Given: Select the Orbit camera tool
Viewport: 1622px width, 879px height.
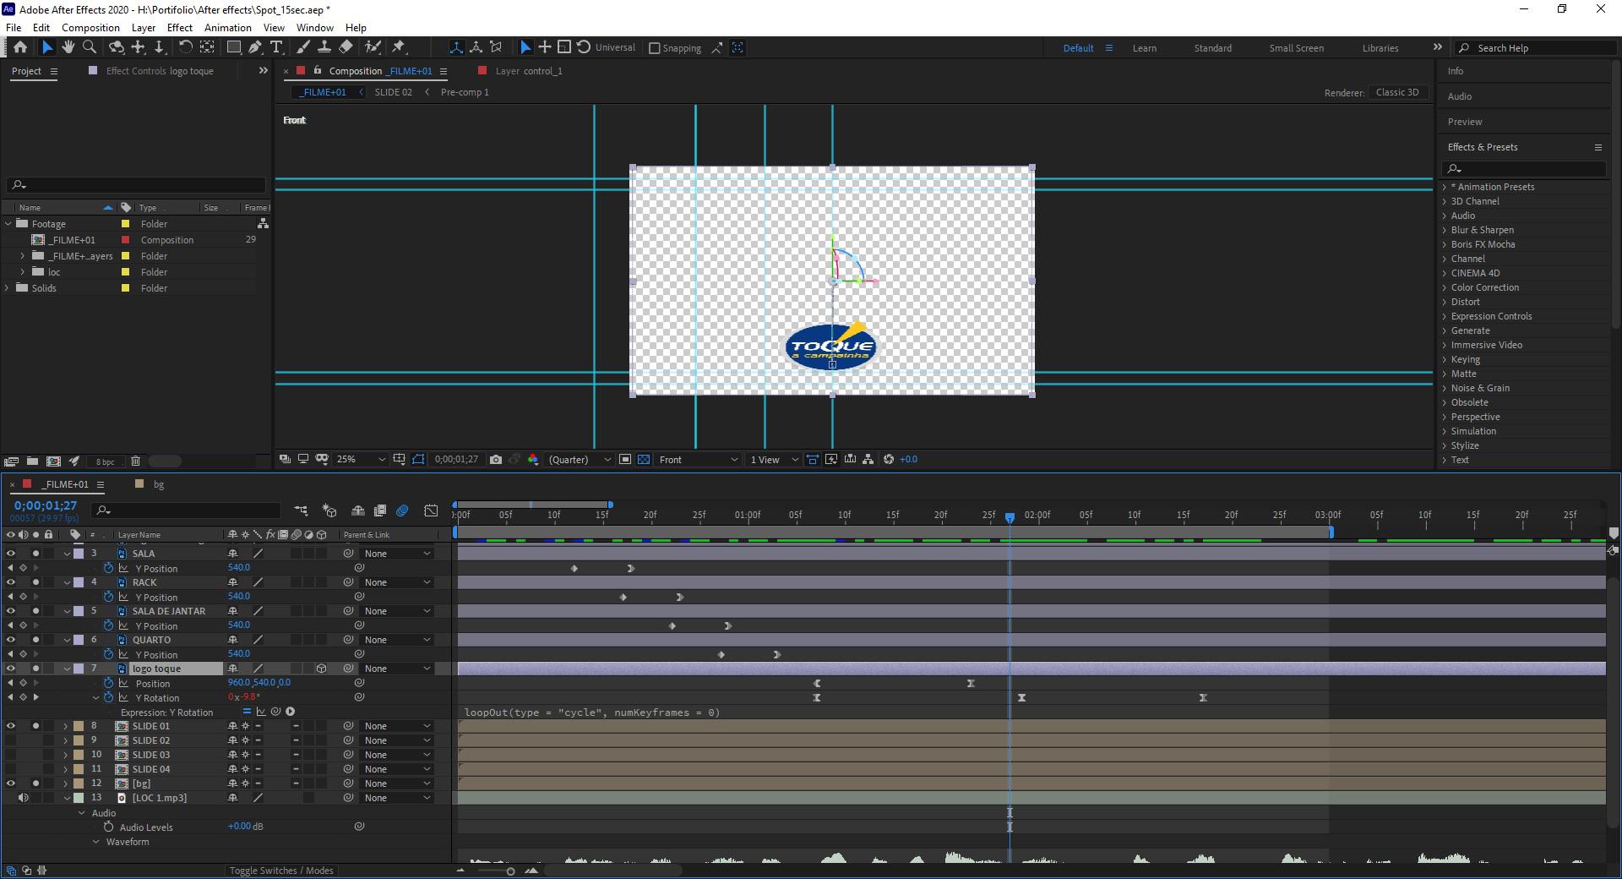Looking at the screenshot, I should (x=117, y=47).
